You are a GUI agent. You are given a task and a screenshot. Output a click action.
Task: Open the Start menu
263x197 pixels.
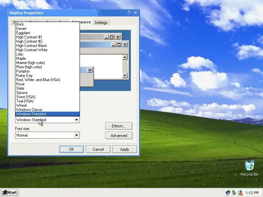pos(10,192)
